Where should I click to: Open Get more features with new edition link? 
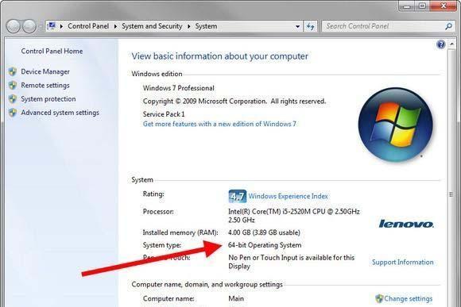(219, 124)
